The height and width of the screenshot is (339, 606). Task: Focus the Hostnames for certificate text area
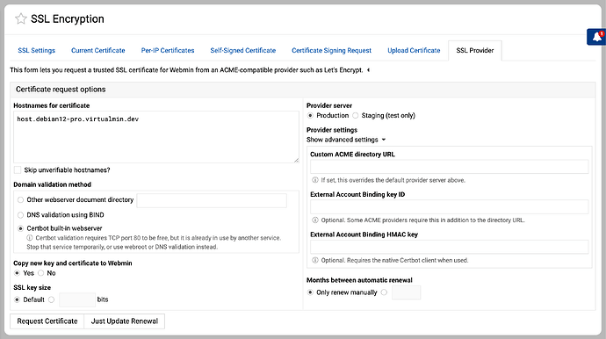[156, 137]
